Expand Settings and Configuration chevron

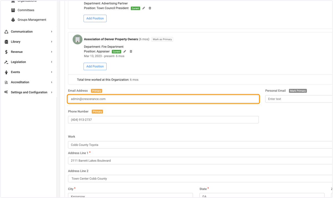52,92
